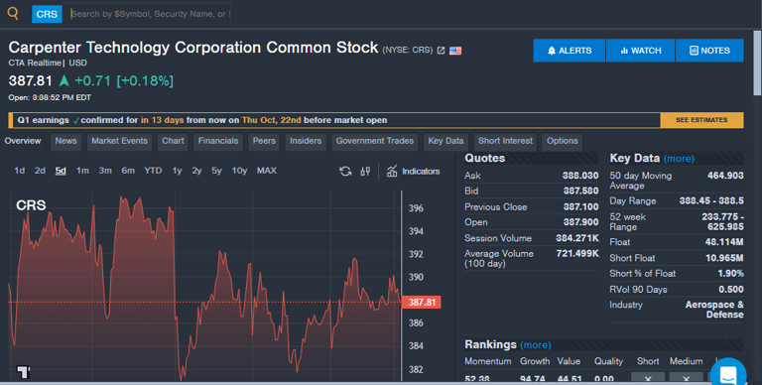Click the 387.81 price label on chart axis
The height and width of the screenshot is (385, 762).
click(x=422, y=303)
